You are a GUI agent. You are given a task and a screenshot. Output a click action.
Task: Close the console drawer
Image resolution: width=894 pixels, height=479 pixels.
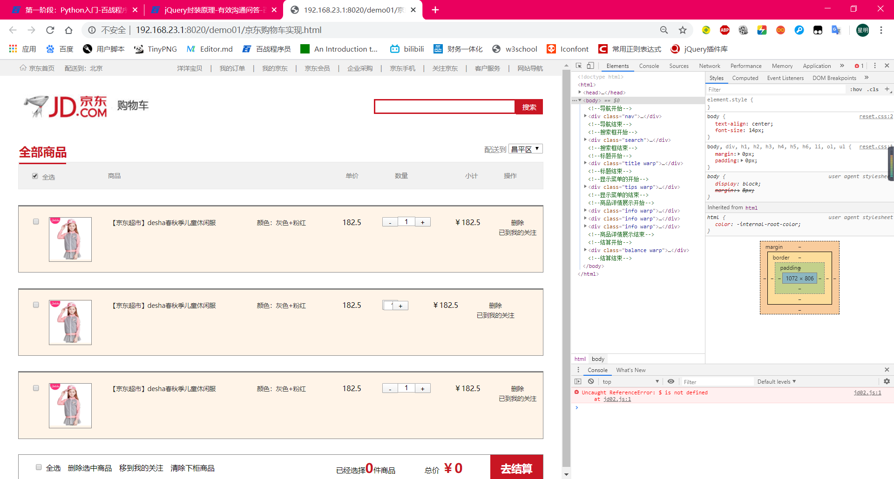click(x=887, y=370)
